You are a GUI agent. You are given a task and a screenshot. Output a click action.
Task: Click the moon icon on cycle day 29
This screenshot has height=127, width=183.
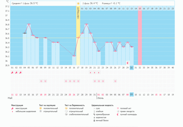[128, 63]
